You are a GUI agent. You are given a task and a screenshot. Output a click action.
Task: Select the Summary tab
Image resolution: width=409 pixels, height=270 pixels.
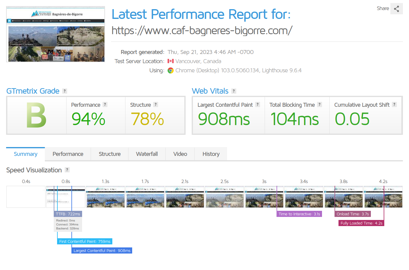point(26,154)
